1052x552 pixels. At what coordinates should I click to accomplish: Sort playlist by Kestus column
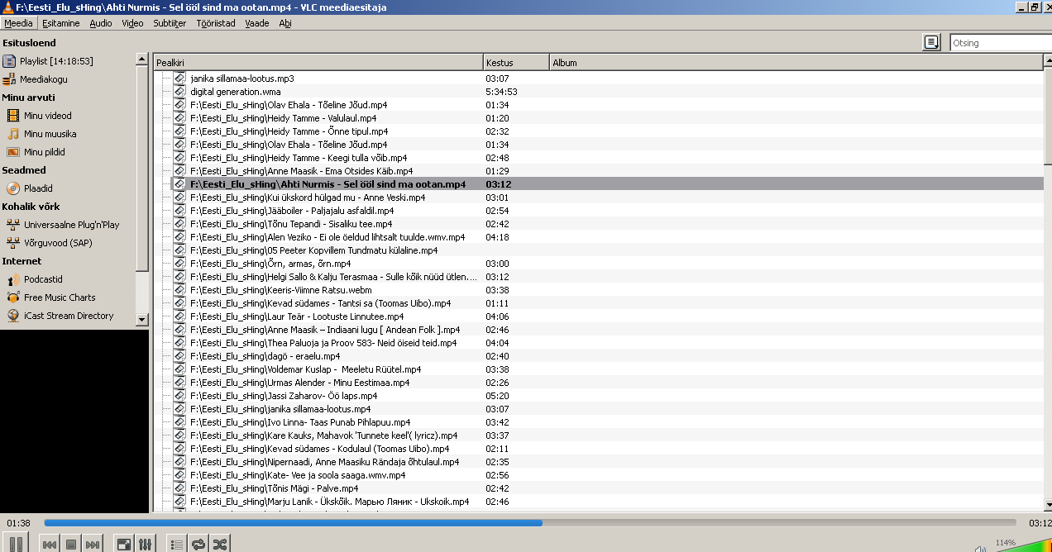click(516, 63)
